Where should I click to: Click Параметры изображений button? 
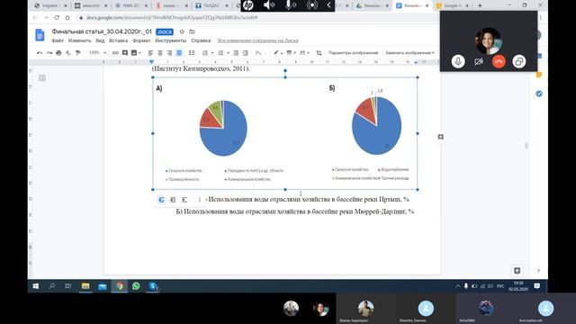tap(353, 53)
